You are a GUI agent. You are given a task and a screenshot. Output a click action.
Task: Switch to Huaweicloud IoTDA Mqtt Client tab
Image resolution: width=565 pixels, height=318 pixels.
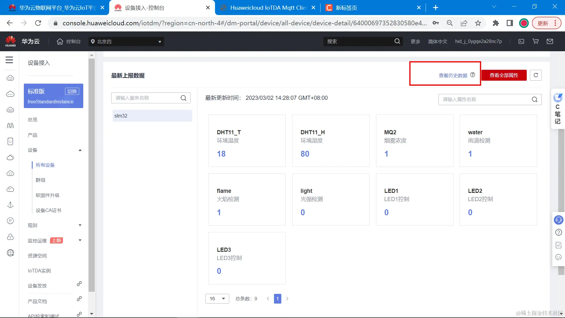[268, 8]
